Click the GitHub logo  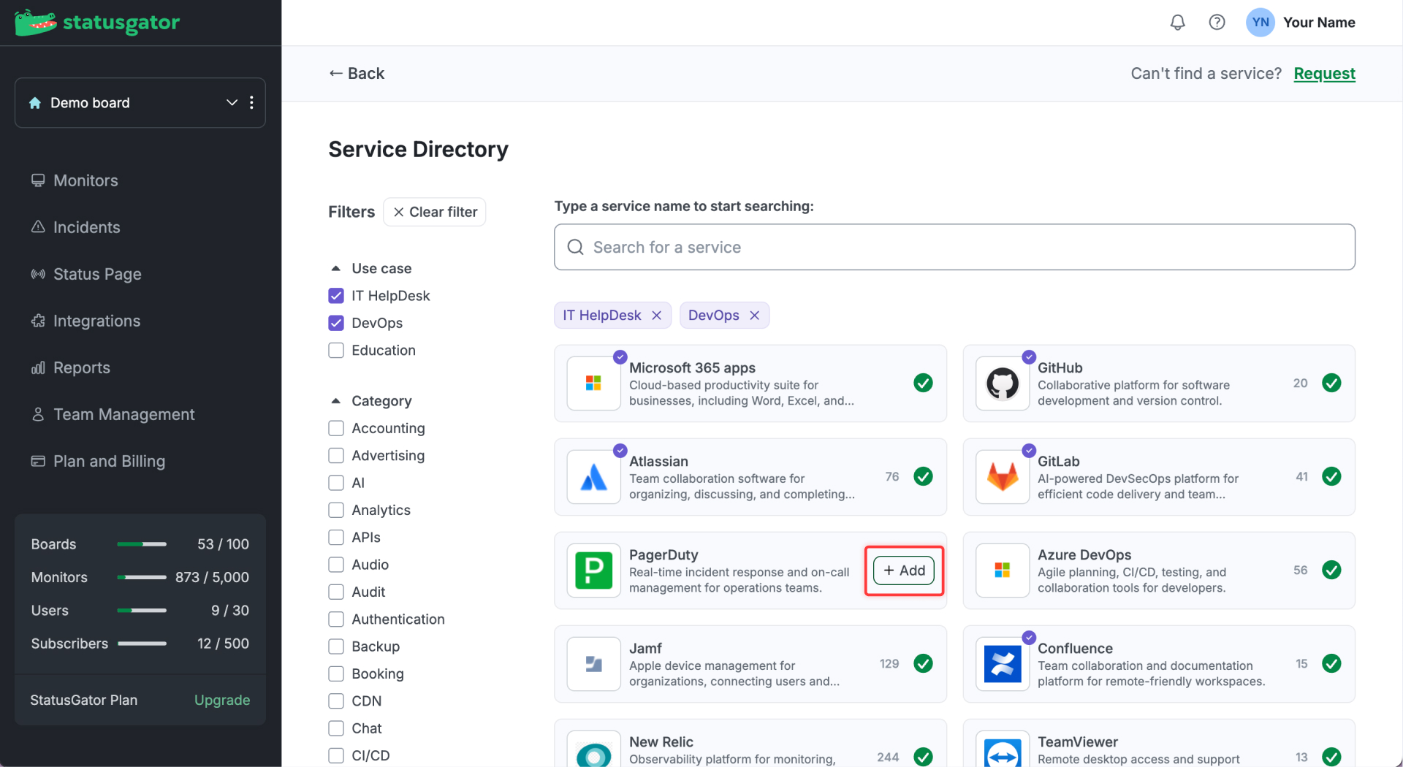click(1003, 383)
